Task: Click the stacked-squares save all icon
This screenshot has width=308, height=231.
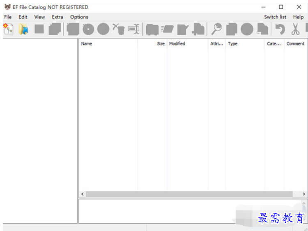Action: click(55, 29)
